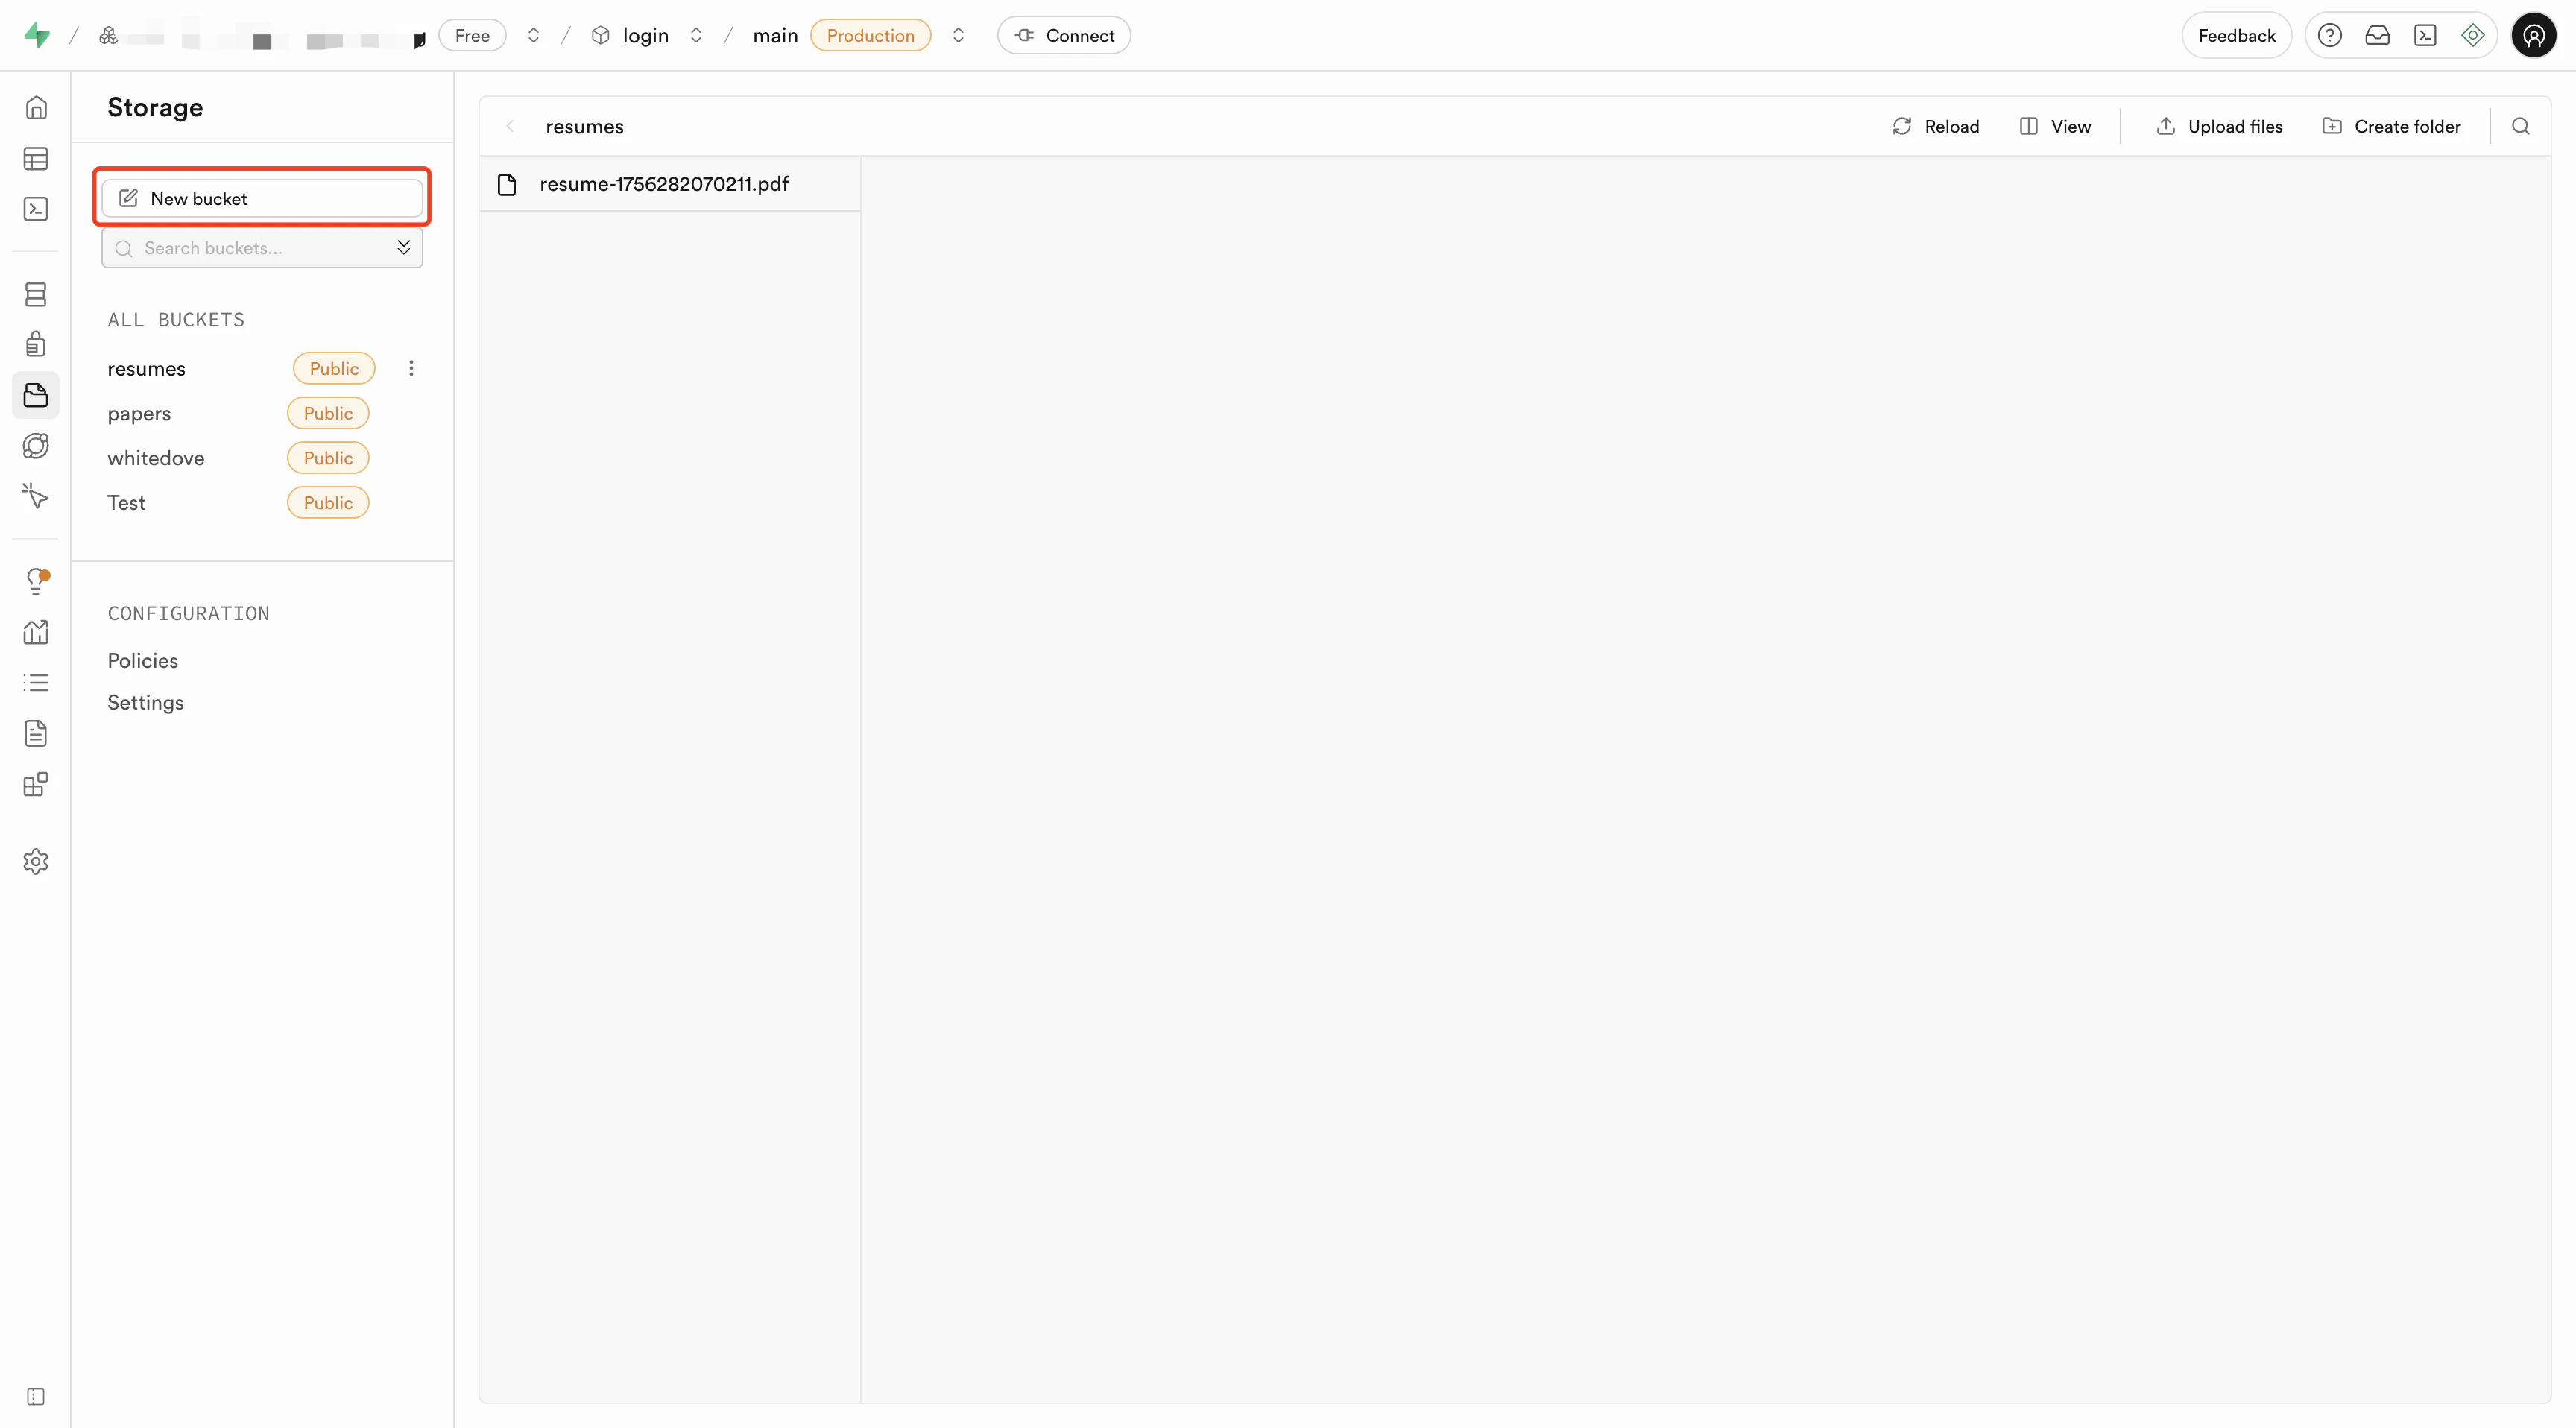
Task: Open the Database sidebar icon
Action: [x=36, y=294]
